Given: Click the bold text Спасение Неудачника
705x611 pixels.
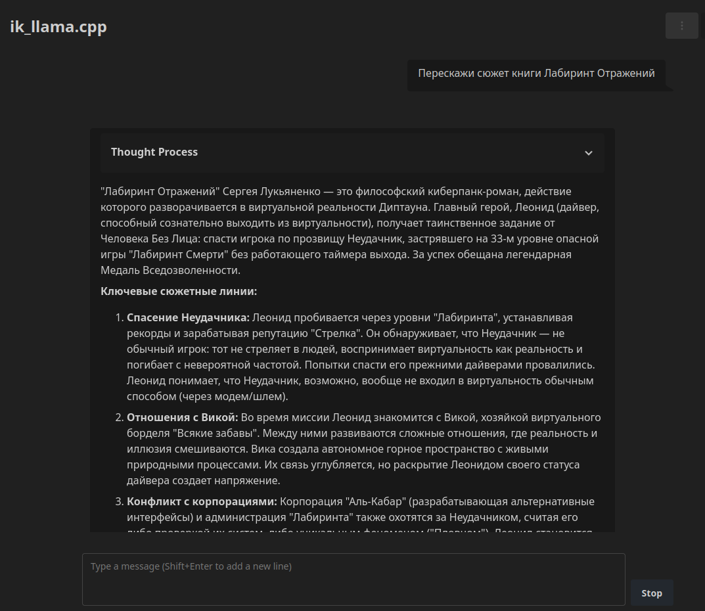Looking at the screenshot, I should (188, 318).
